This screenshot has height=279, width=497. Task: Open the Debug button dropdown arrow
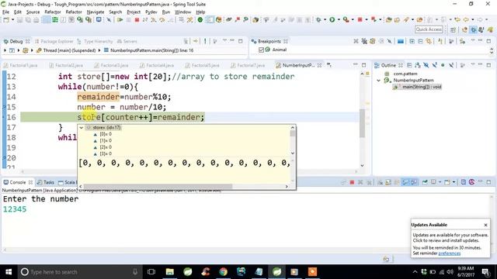pyautogui.click(x=325, y=20)
